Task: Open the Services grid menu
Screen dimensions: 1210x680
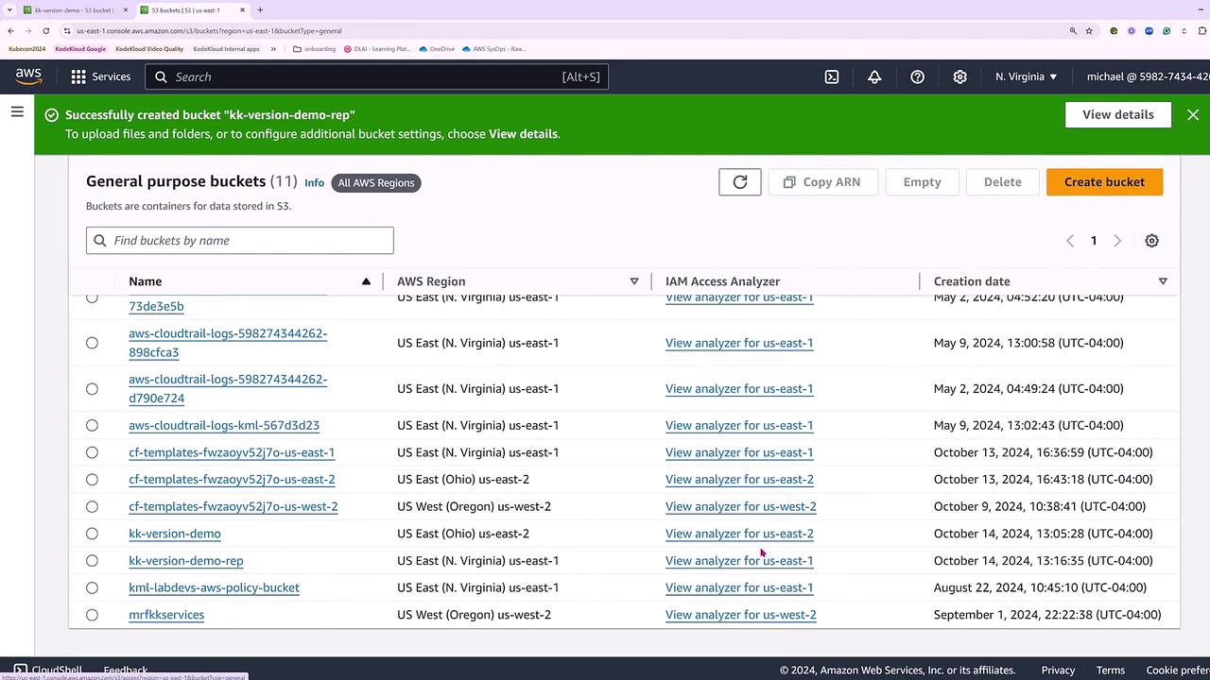Action: tap(78, 76)
